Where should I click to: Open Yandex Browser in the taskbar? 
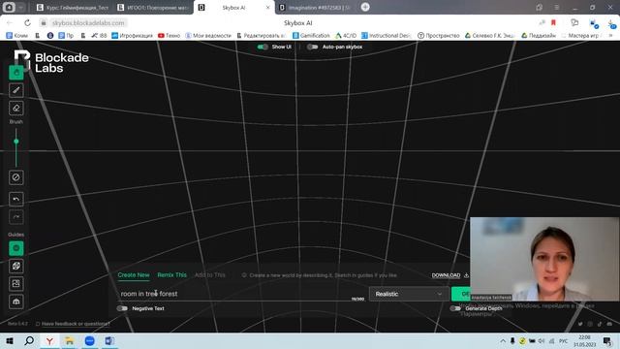[x=49, y=340]
